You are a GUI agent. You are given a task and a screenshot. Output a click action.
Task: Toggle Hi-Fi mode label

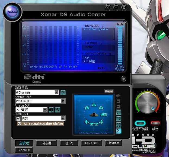[101, 68]
